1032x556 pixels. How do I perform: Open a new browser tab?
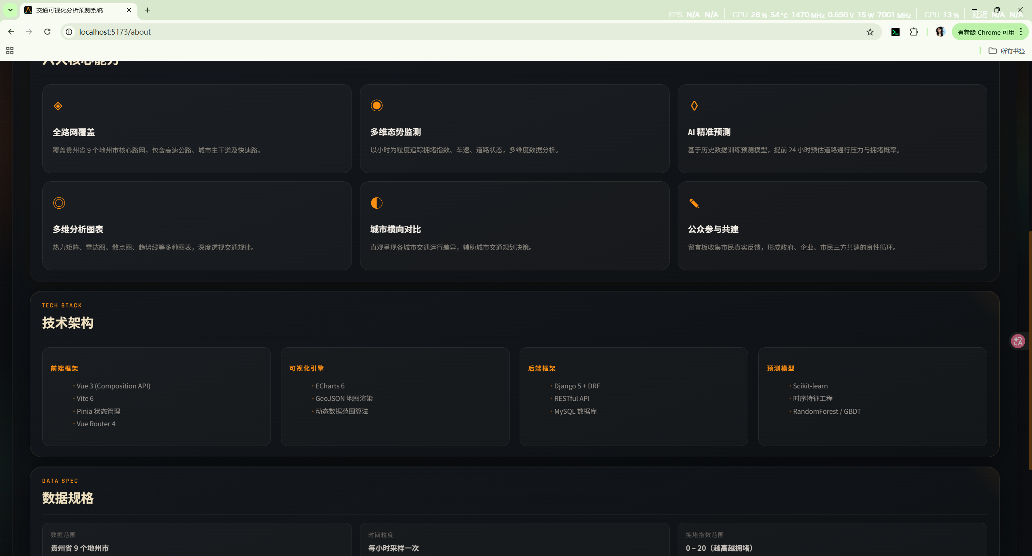click(148, 10)
